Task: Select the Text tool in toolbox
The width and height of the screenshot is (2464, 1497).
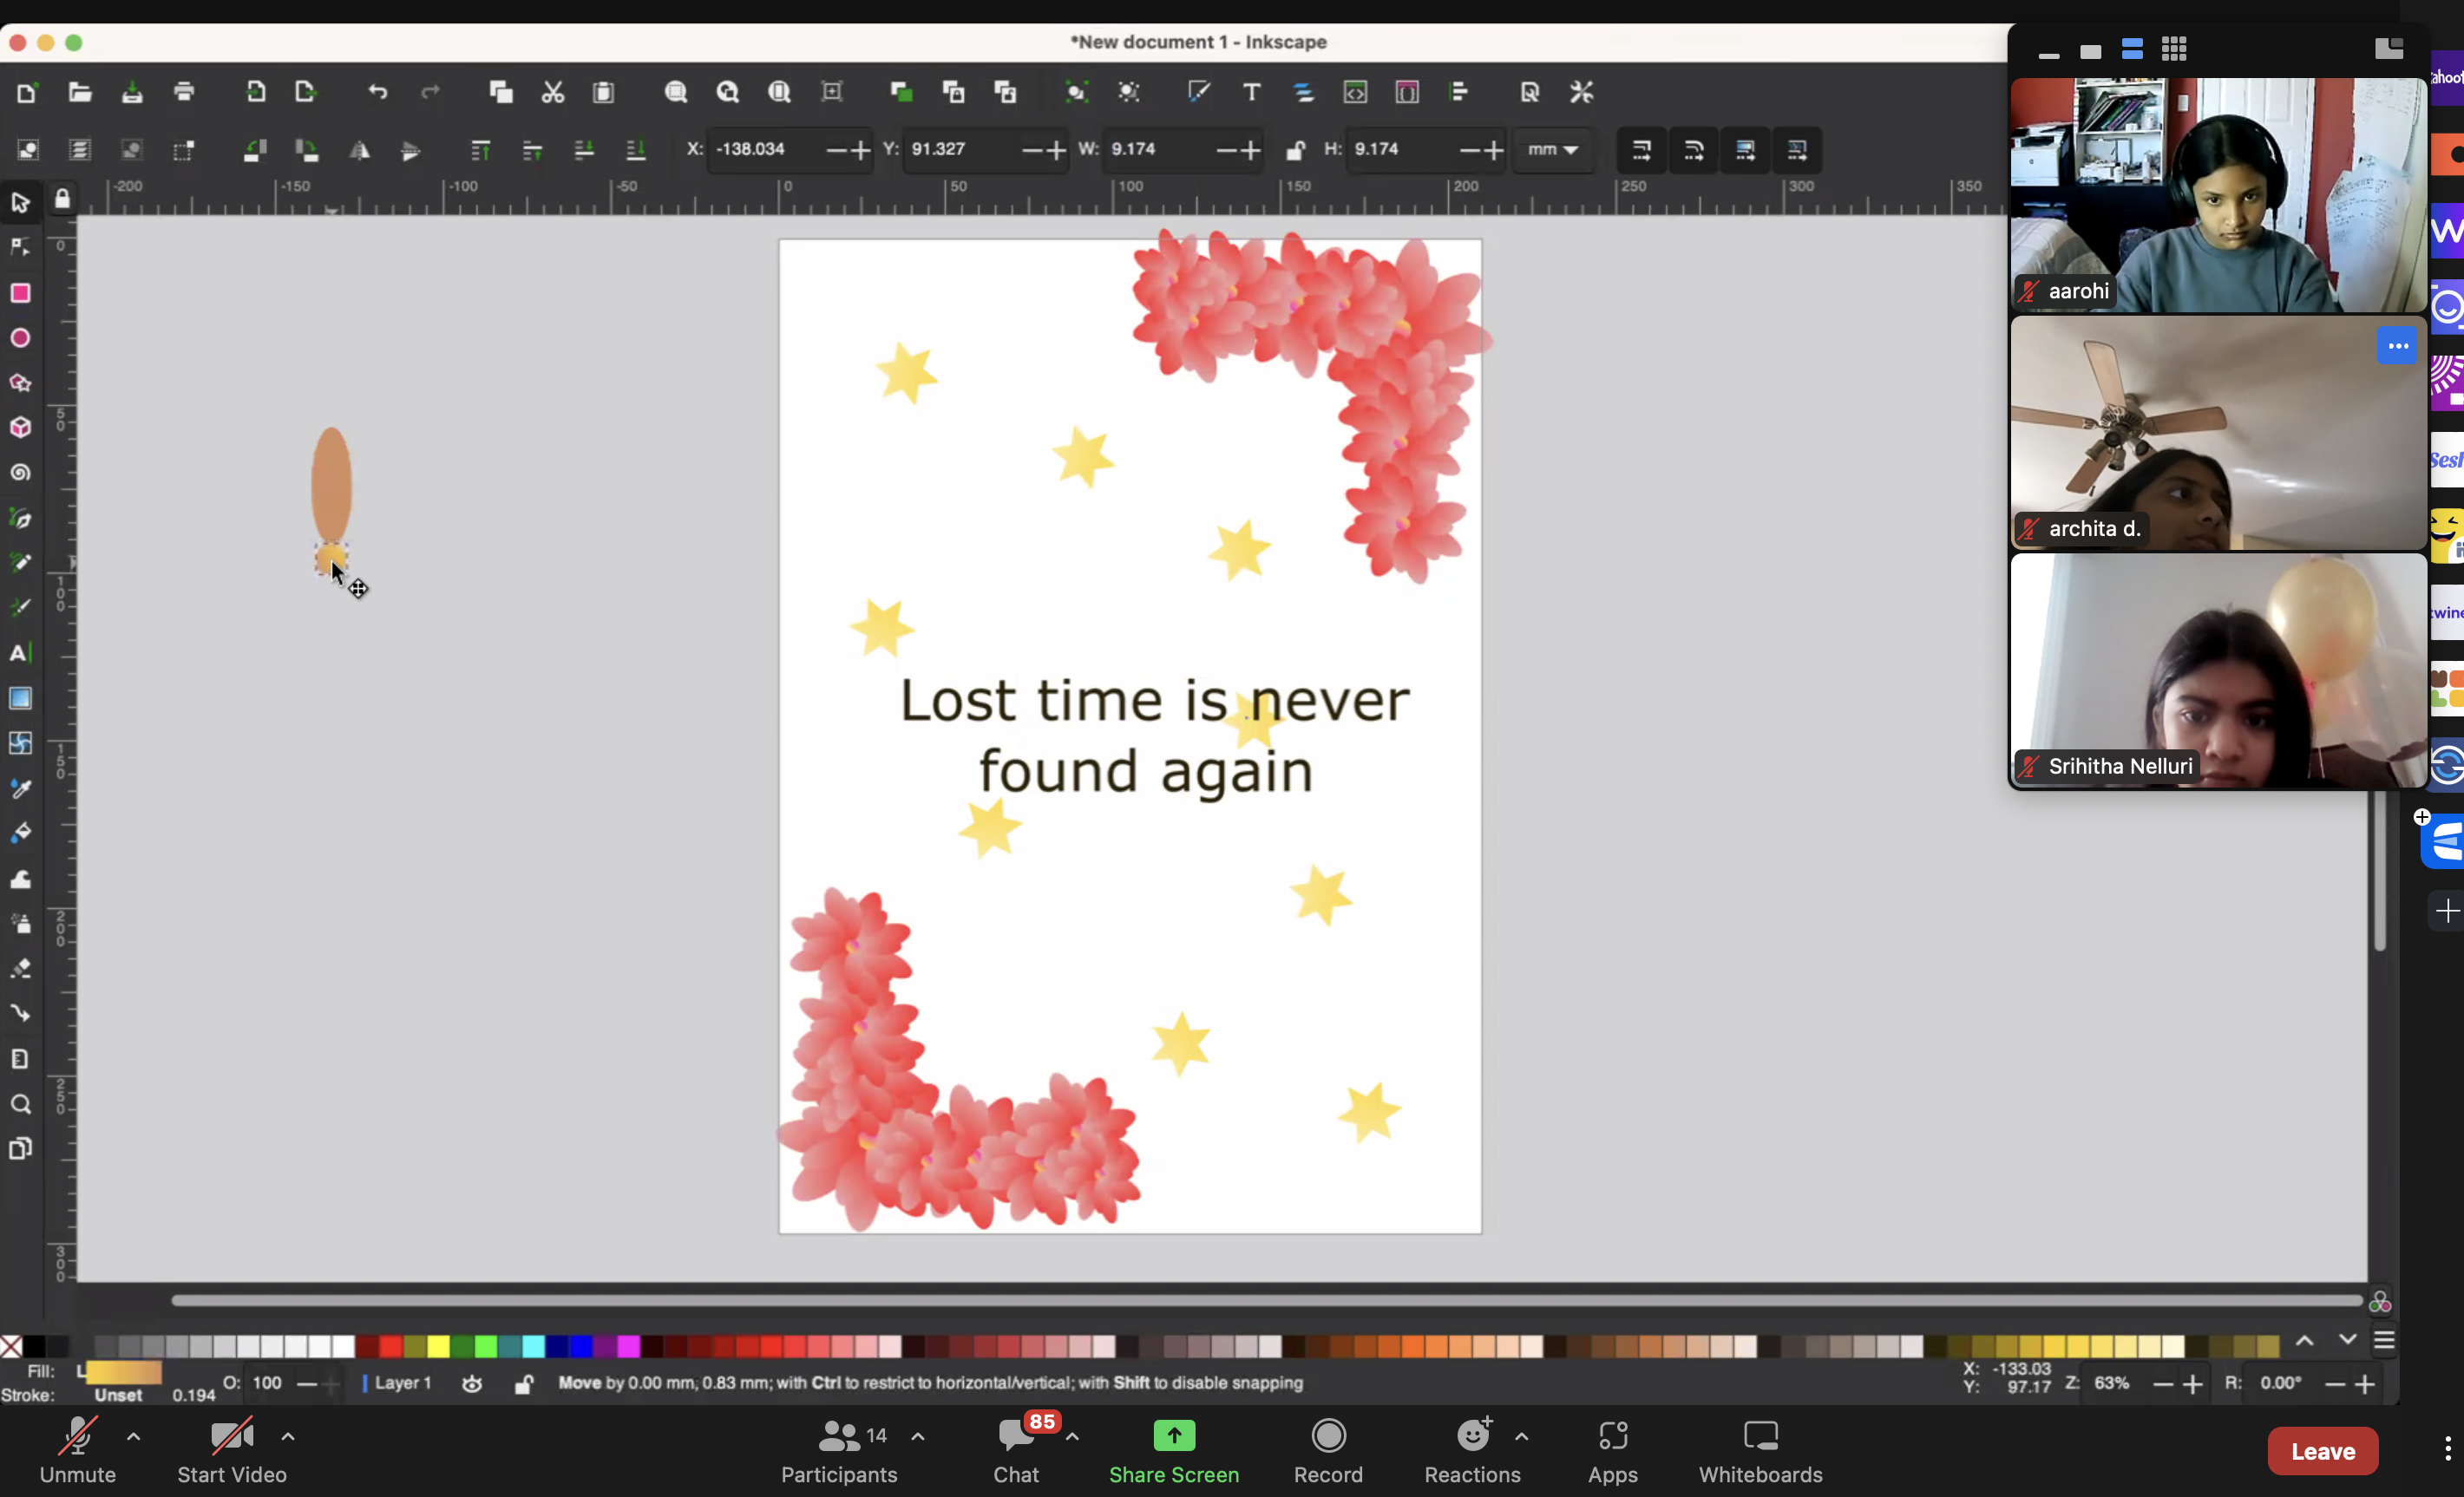Action: click(x=19, y=653)
